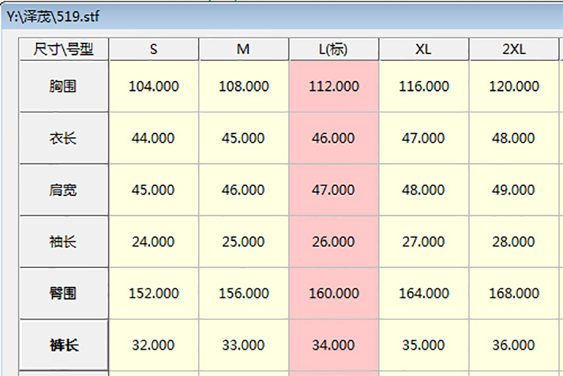
Task: Click the L(标) column header
Action: coord(334,50)
